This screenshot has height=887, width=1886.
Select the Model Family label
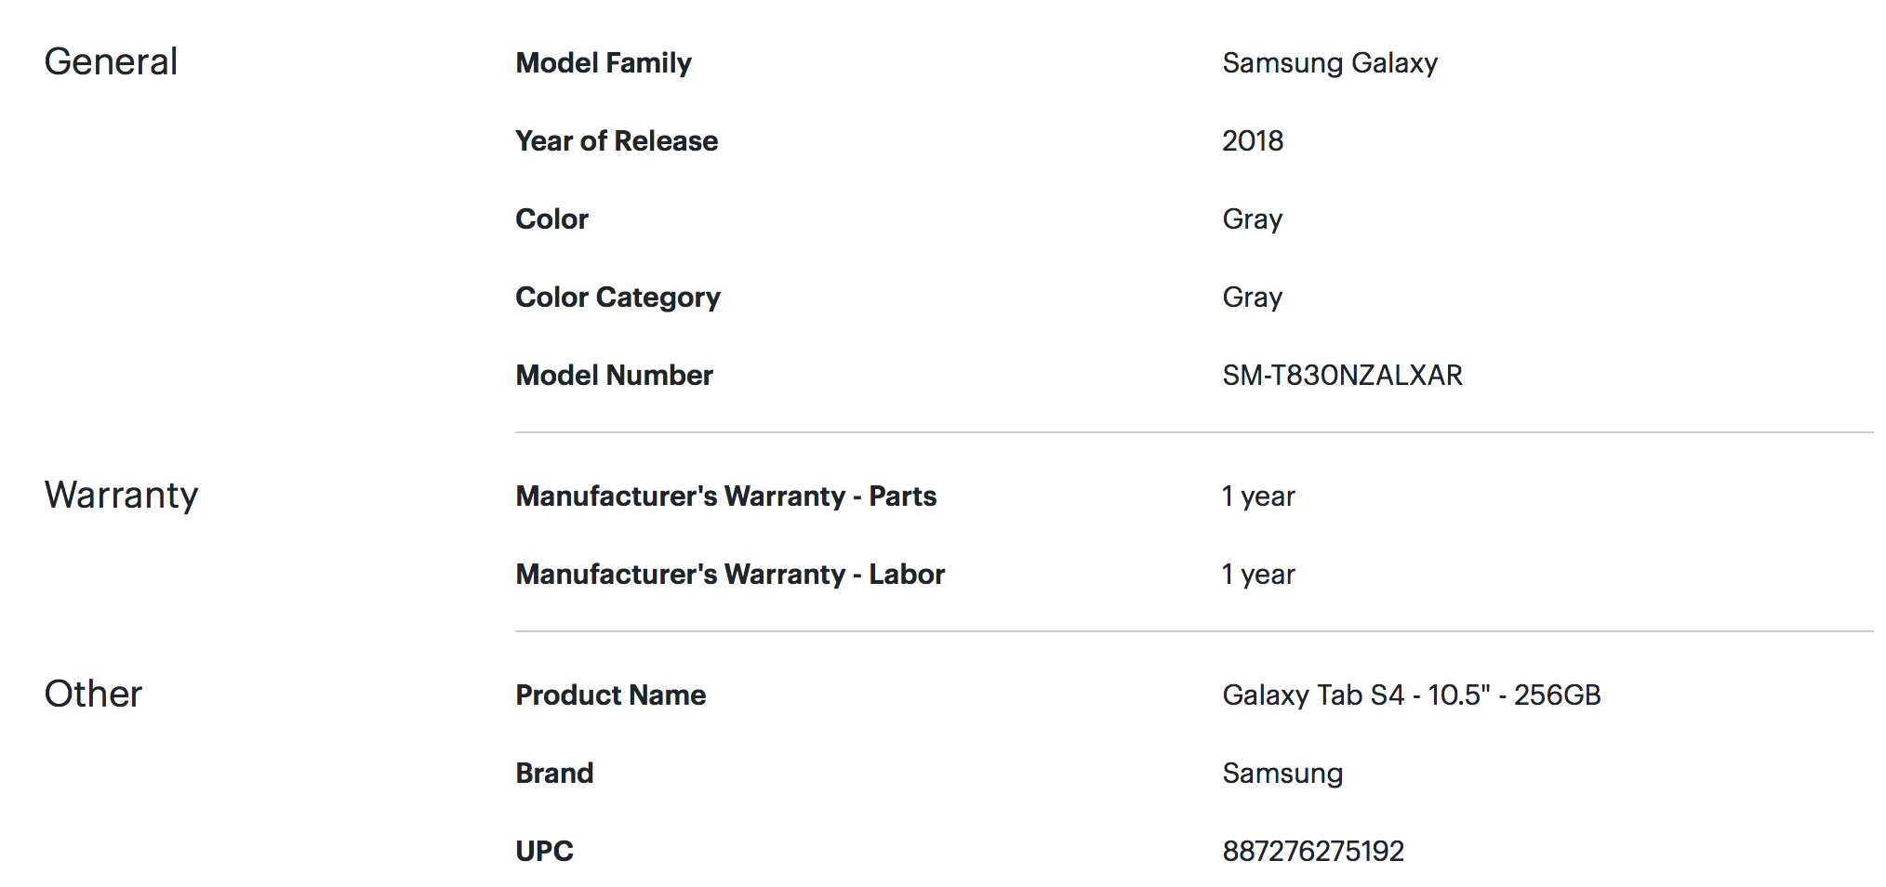click(604, 63)
